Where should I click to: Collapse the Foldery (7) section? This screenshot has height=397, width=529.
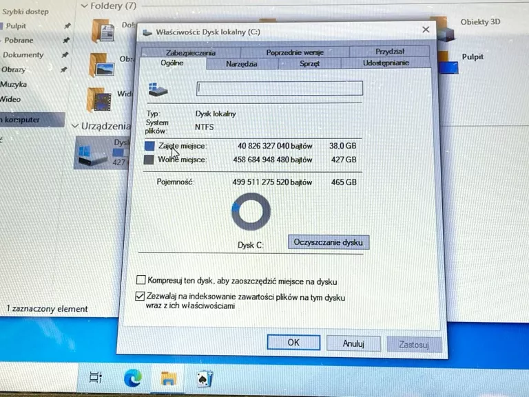pos(85,6)
